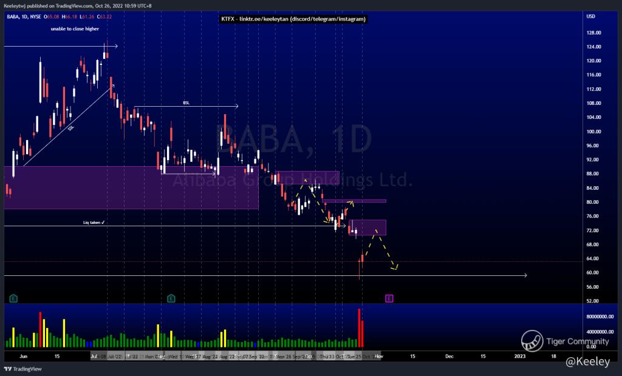Click the 84.00 price axis label
The image size is (622, 376).
click(593, 188)
